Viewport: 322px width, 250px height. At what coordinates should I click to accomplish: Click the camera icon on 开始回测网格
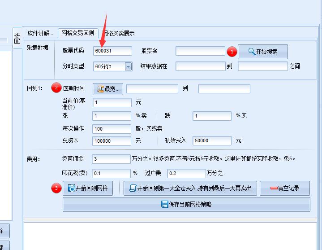tap(71, 188)
